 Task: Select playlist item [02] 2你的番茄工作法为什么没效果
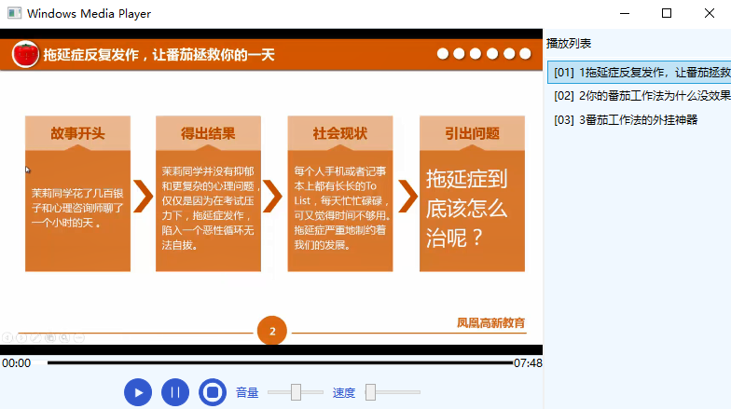click(640, 96)
